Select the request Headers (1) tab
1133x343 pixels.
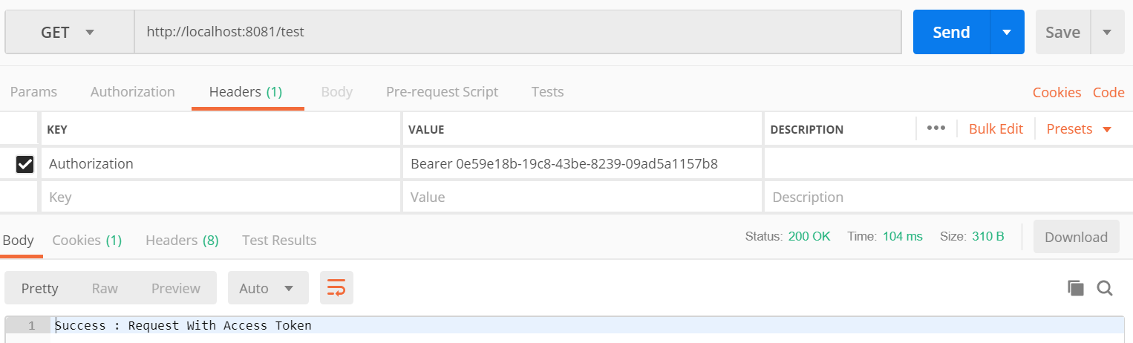point(246,92)
